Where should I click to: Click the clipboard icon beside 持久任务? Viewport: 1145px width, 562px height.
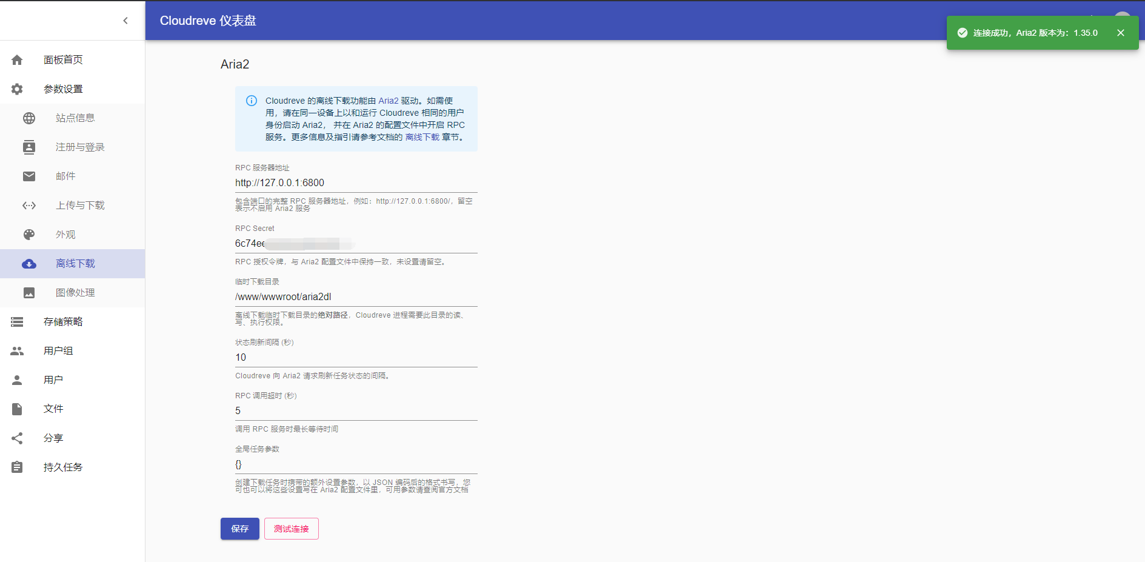17,467
